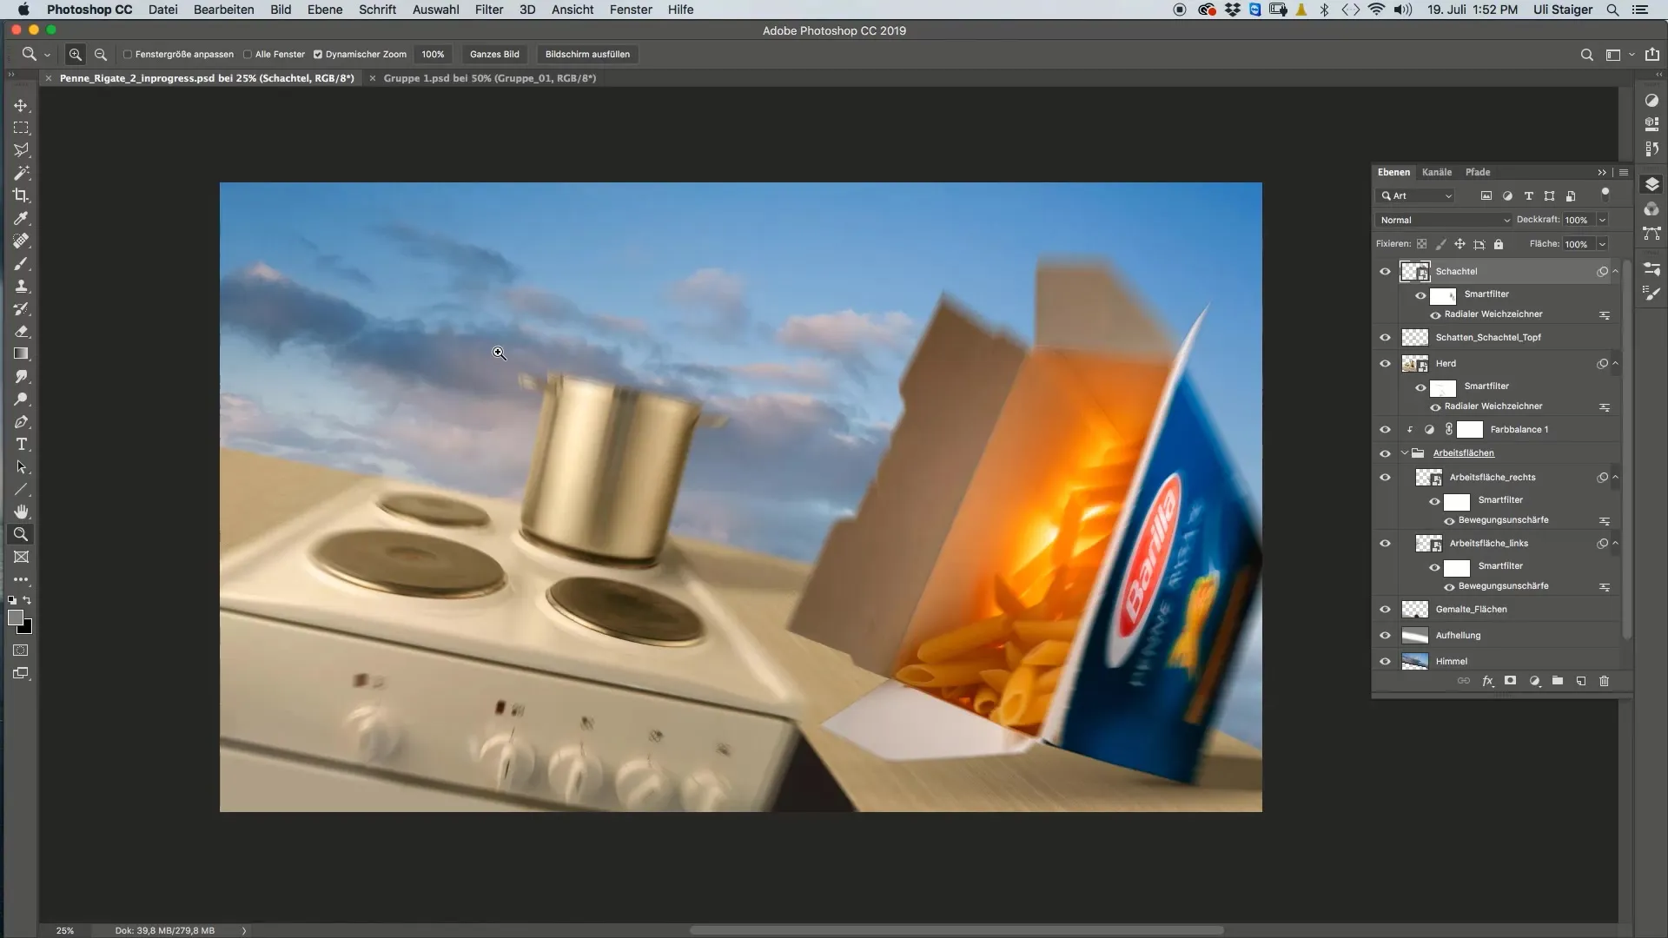Create new fill or adjustment layer
This screenshot has height=938, width=1668.
pyautogui.click(x=1534, y=681)
